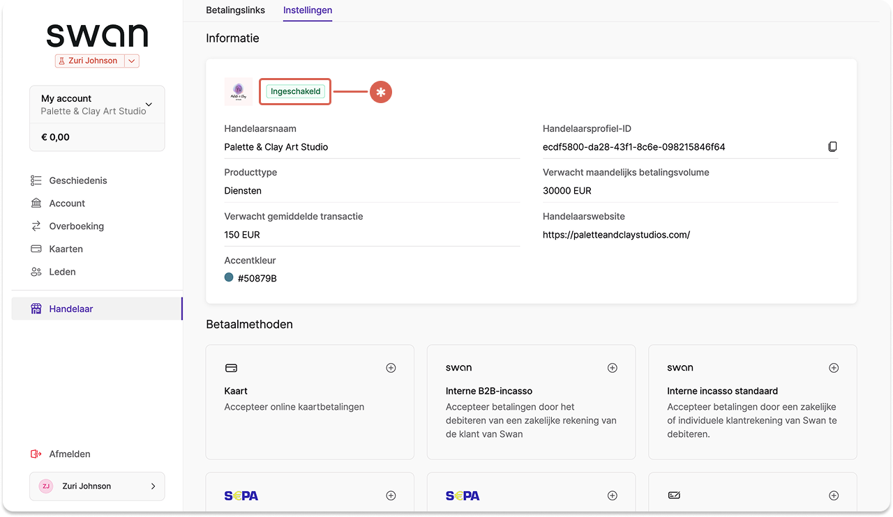Click the profile ID ecdf5800-da28 value

coord(634,147)
